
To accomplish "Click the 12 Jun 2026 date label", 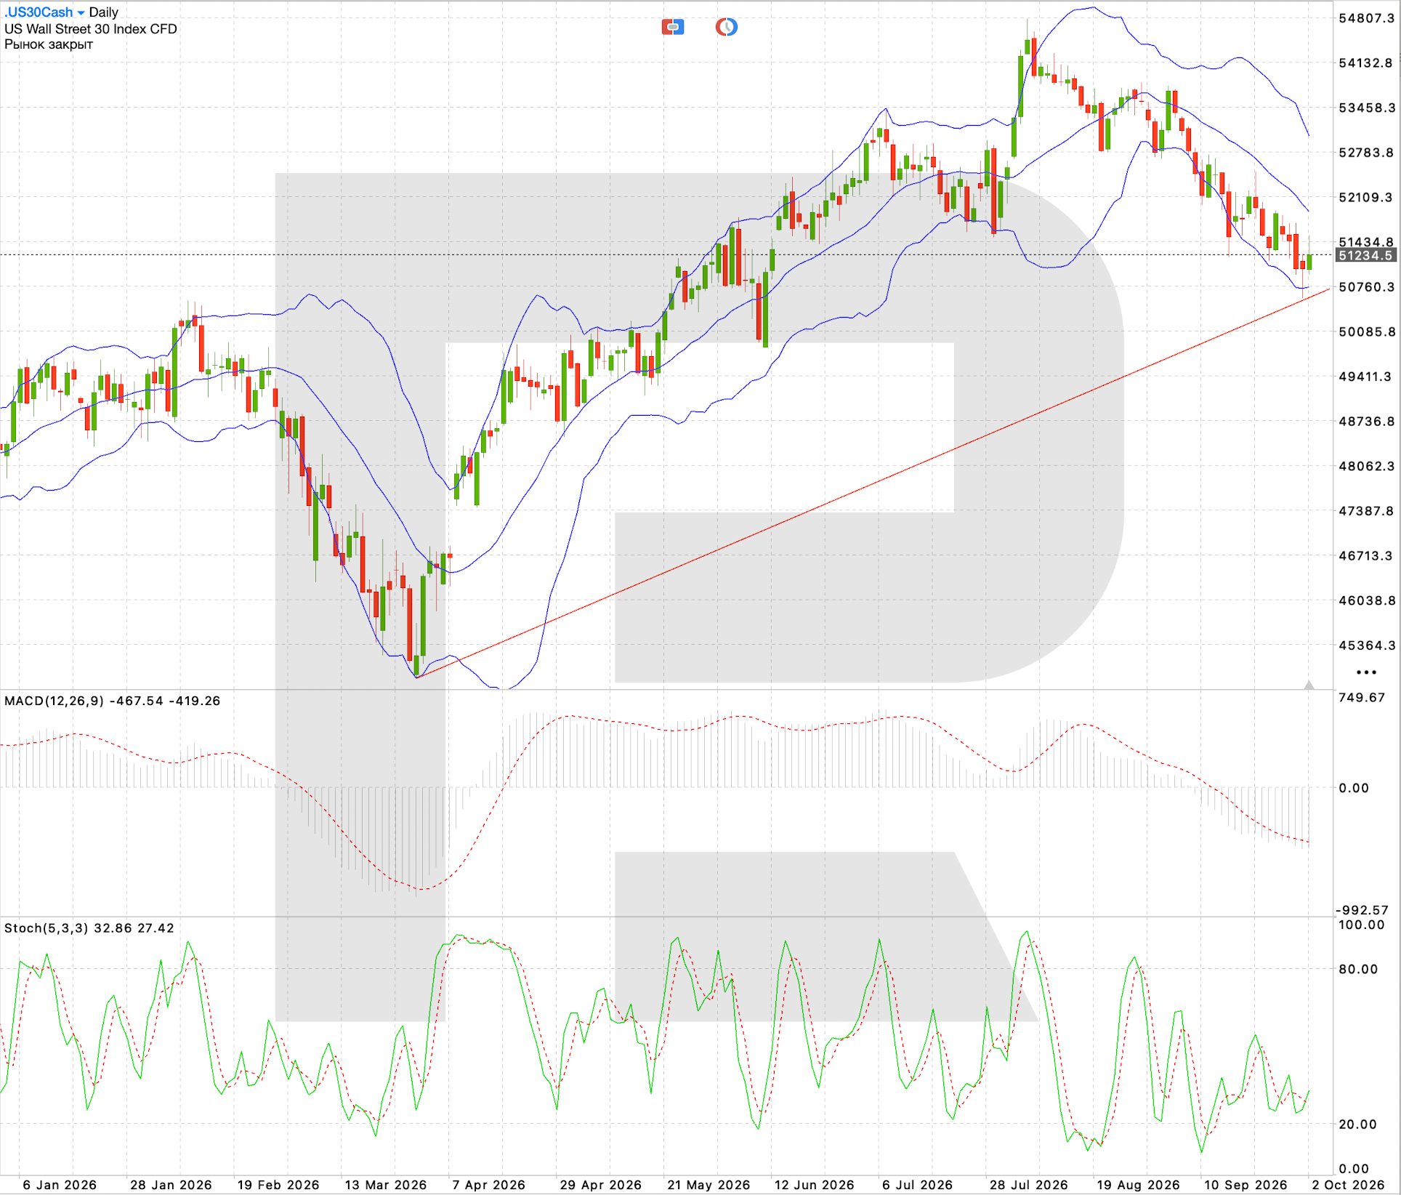I will [815, 1185].
